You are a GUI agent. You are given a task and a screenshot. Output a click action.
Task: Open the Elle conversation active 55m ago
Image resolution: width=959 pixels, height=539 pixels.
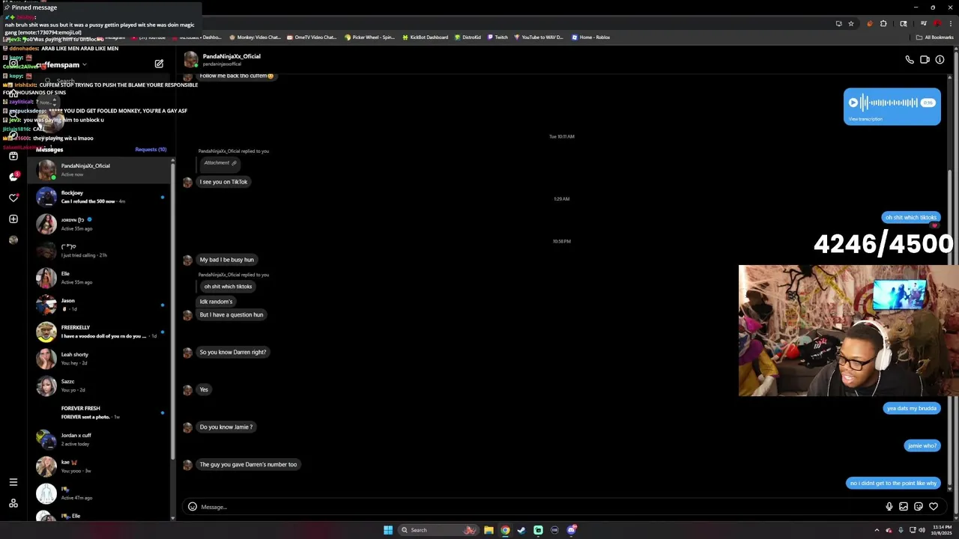pos(100,278)
